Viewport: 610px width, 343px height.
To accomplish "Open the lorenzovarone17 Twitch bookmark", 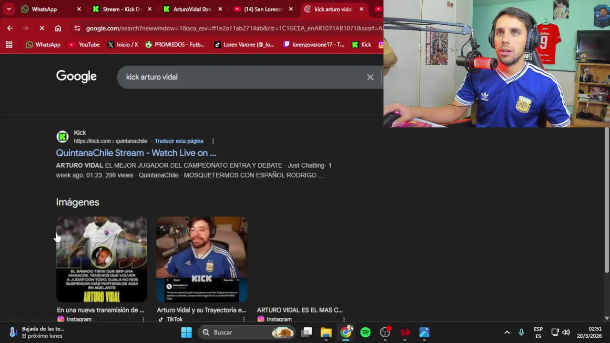I will point(314,44).
